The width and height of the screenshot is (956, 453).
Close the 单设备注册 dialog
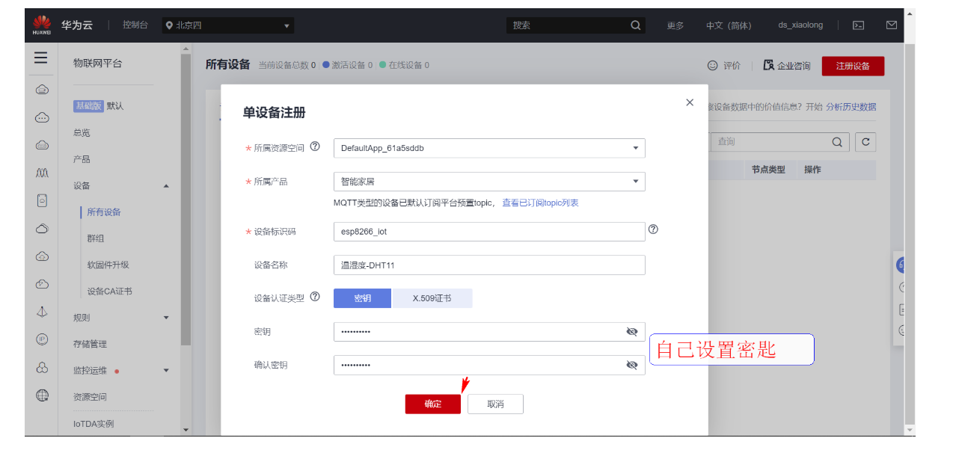690,102
